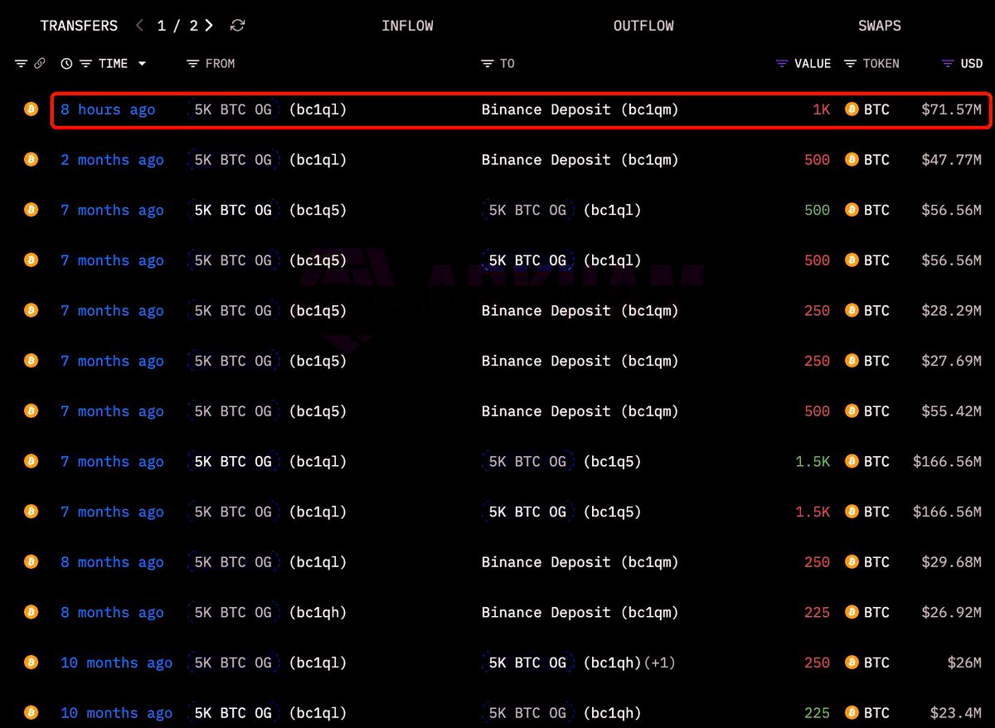The width and height of the screenshot is (995, 728).
Task: Click Bitcoin chain icon on $23.4M row
Action: [x=32, y=712]
